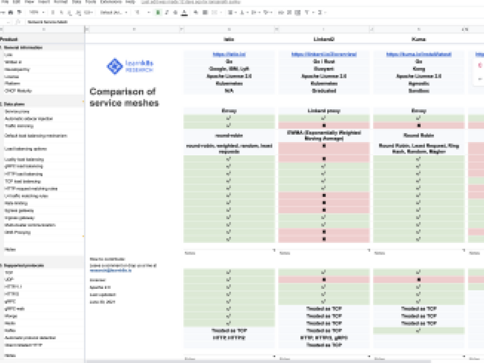484x363 pixels.
Task: Open the Format menu
Action: [x=61, y=2]
